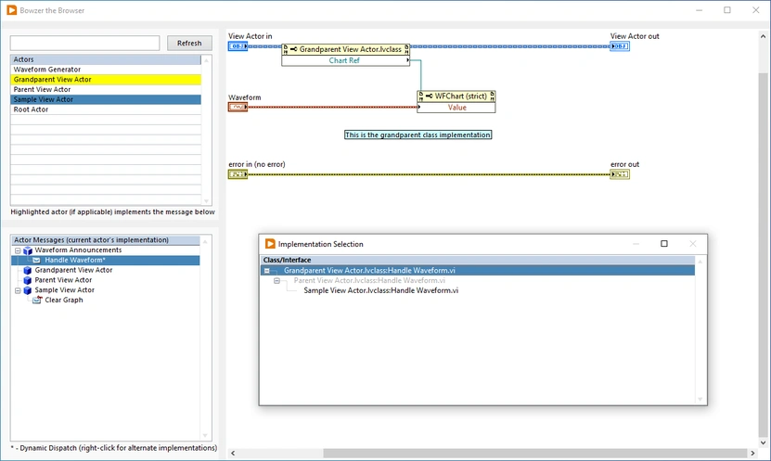Click the Class/Interface column header
Image resolution: width=771 pixels, height=461 pixels.
coord(478,260)
